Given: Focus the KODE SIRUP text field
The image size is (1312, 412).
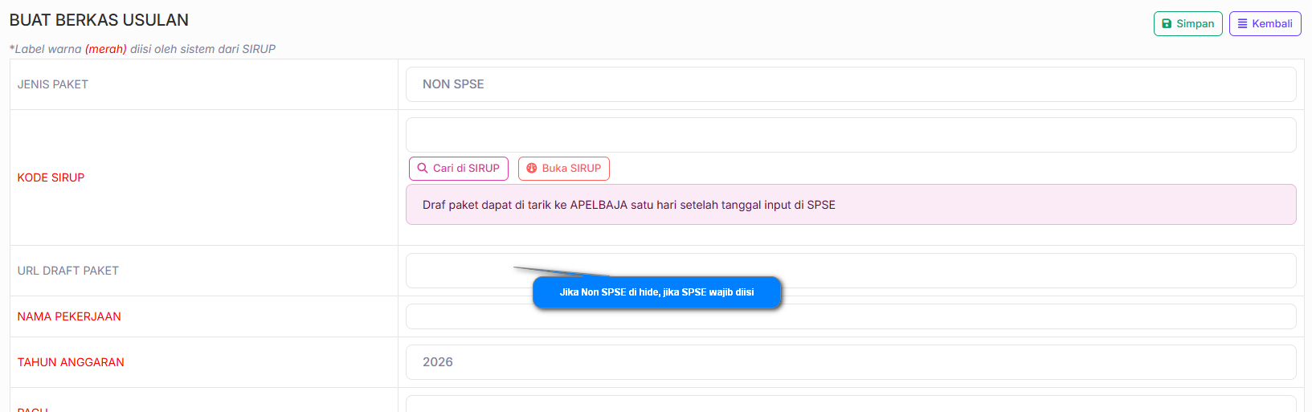Looking at the screenshot, I should click(850, 135).
